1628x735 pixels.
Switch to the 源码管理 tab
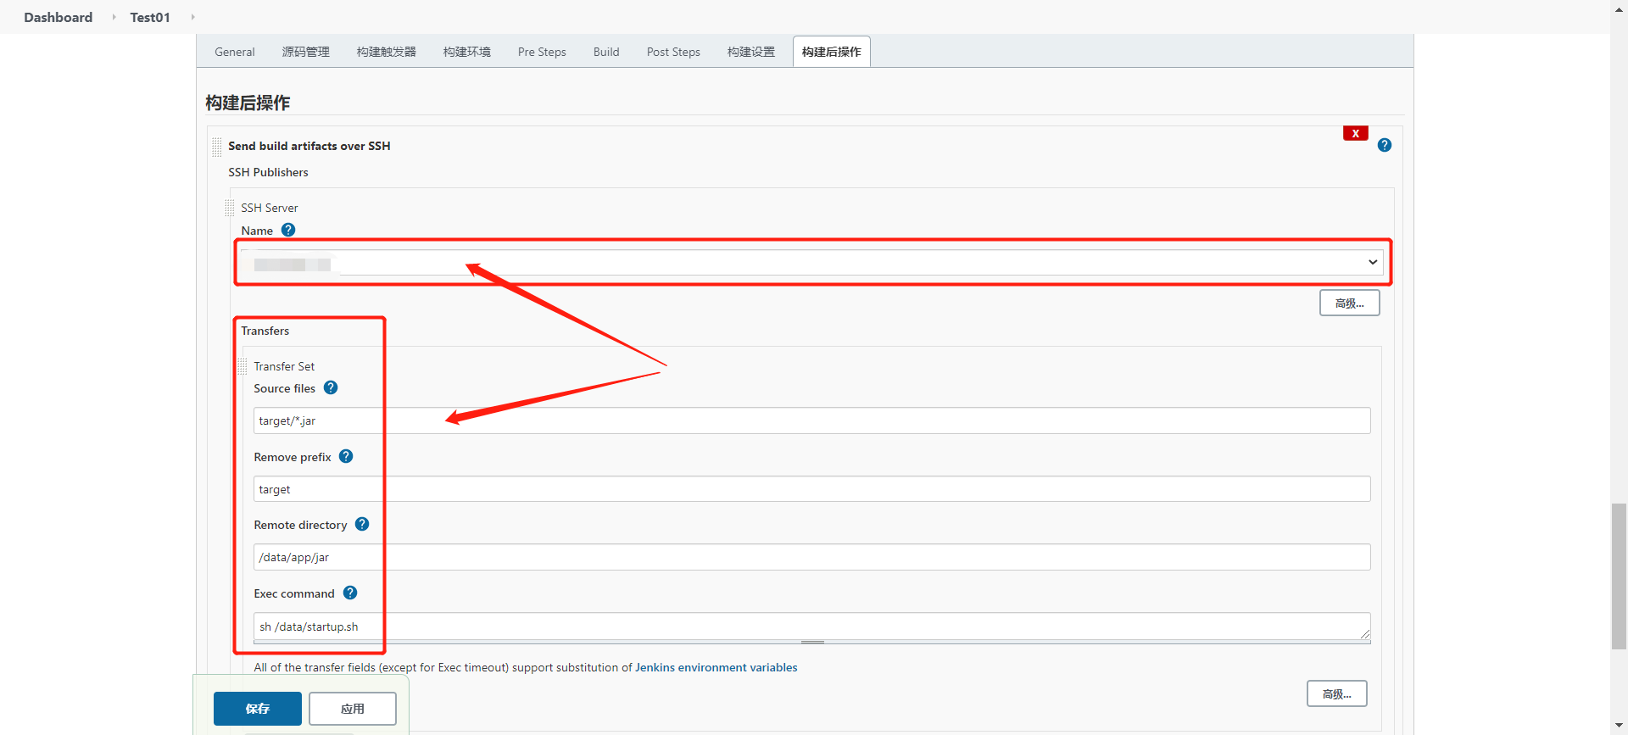[x=306, y=52]
